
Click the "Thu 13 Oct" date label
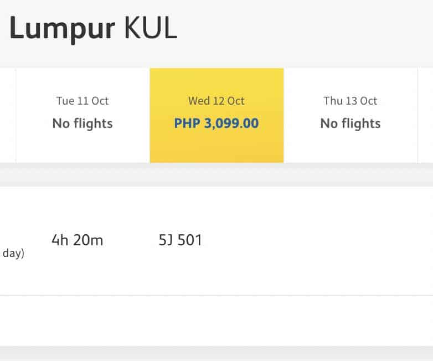tap(350, 101)
